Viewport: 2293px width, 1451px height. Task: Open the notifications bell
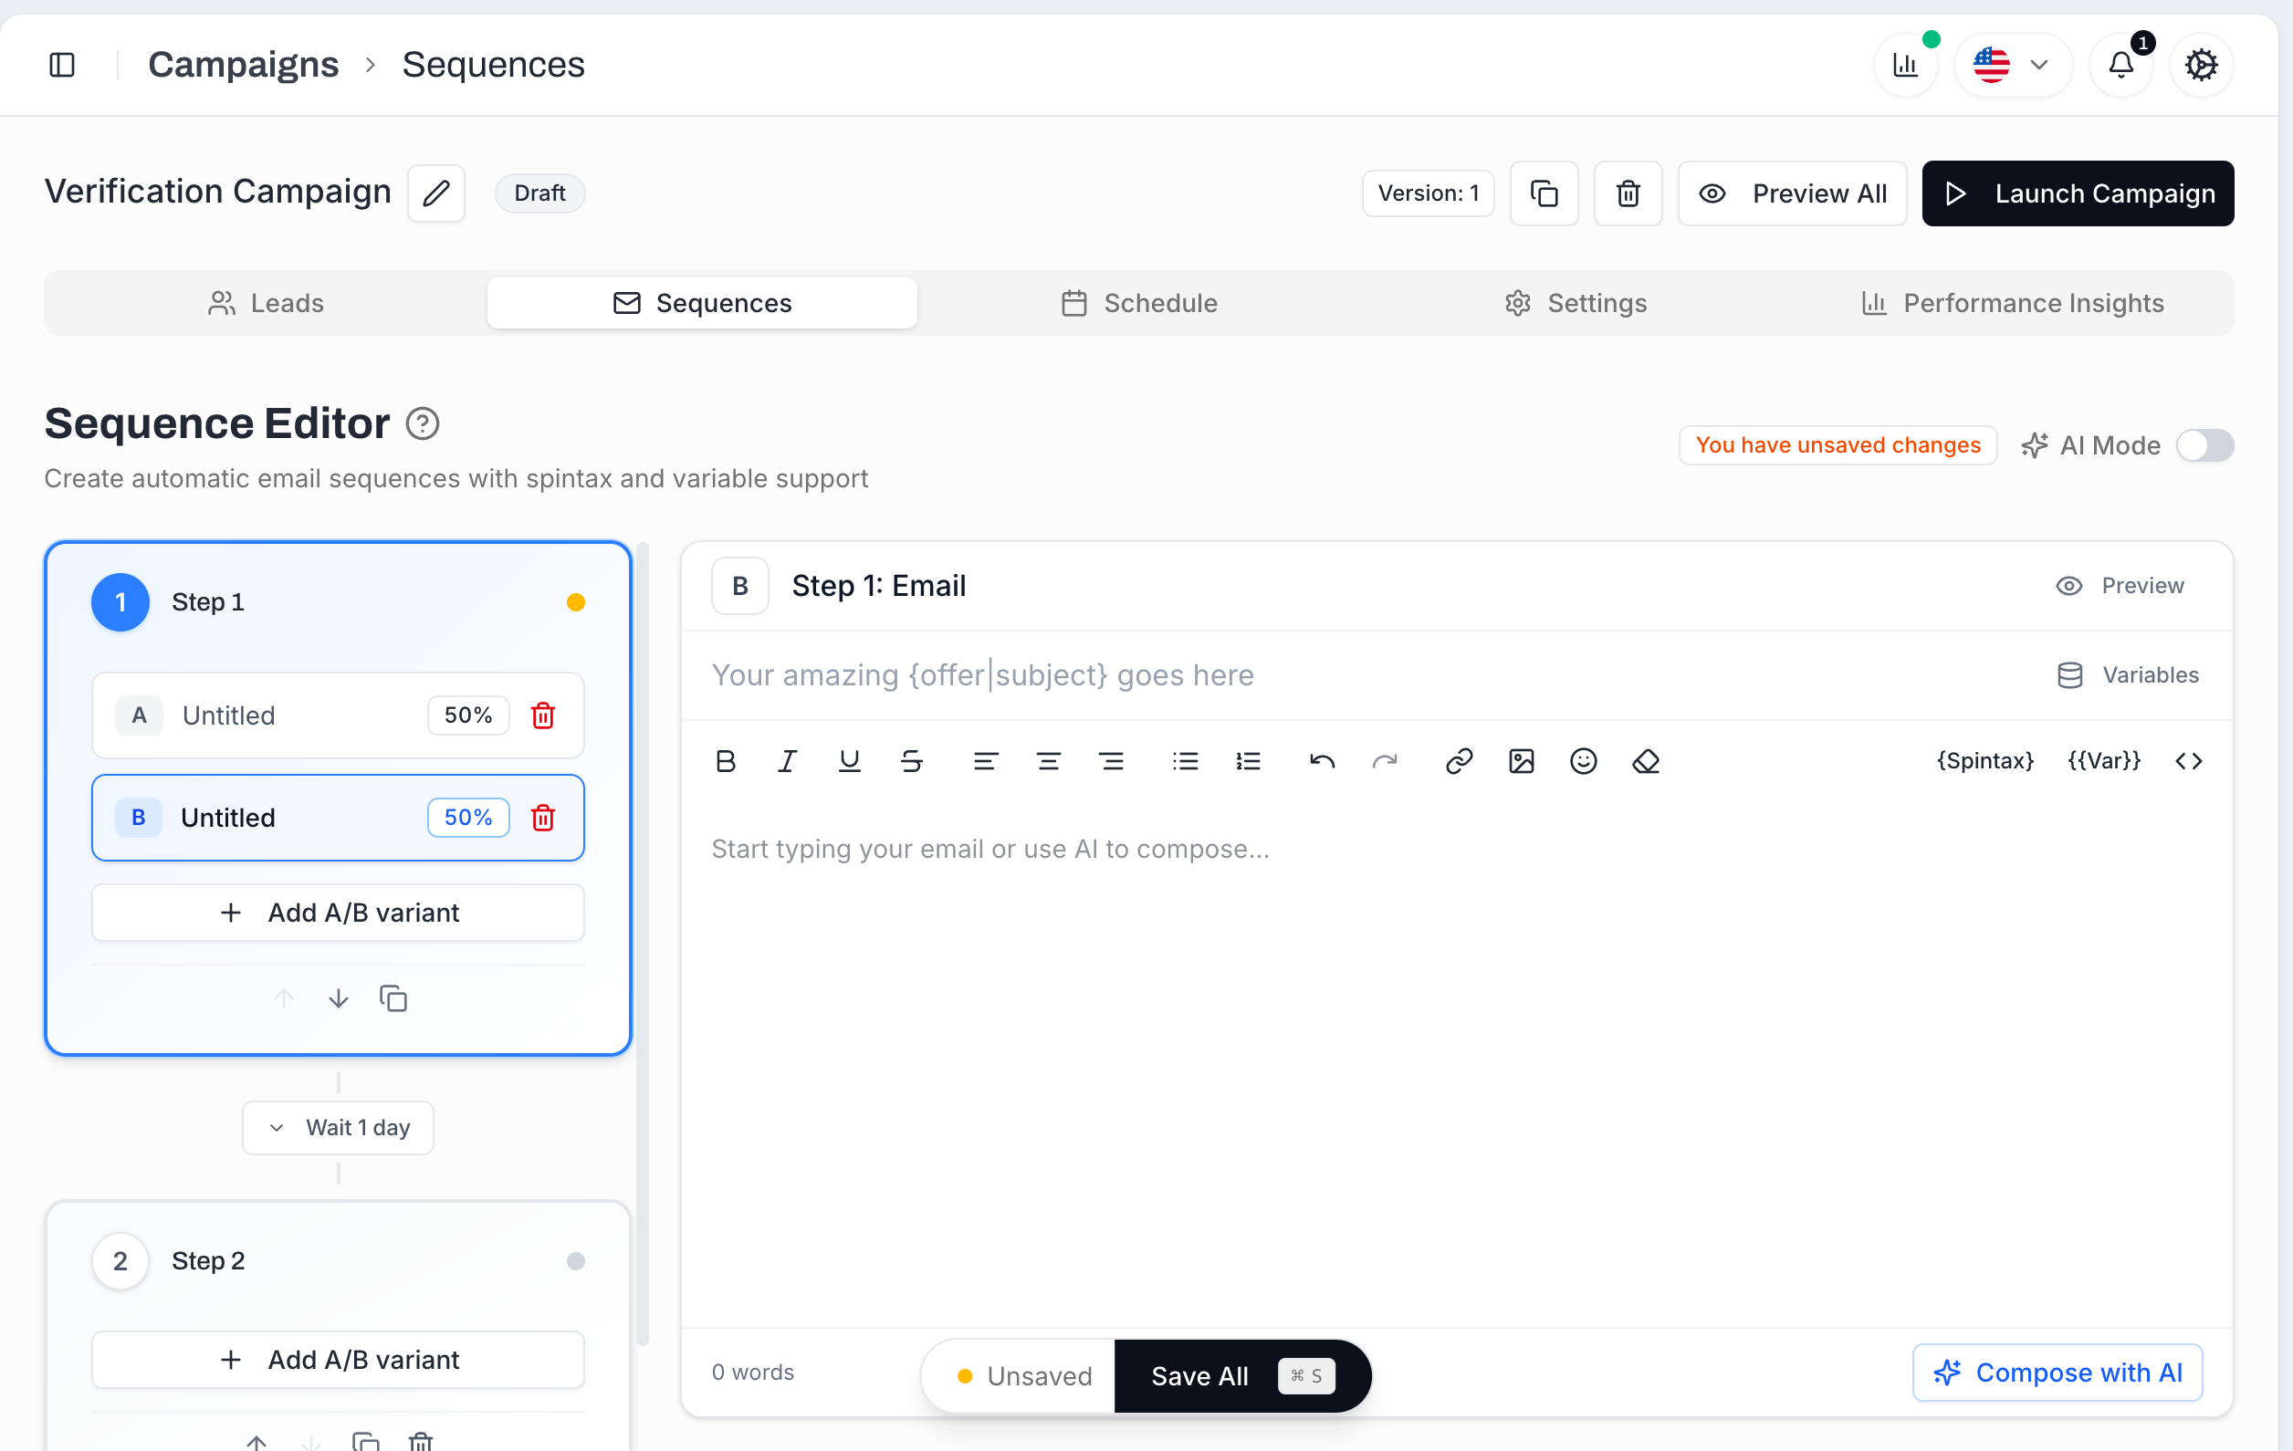(2120, 65)
